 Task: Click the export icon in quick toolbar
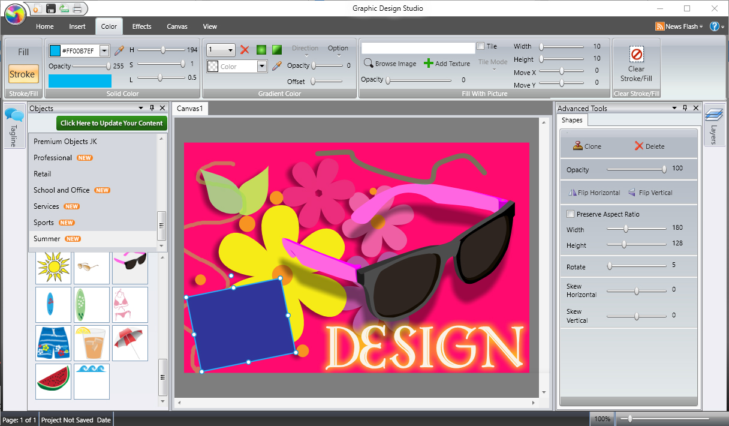[64, 8]
